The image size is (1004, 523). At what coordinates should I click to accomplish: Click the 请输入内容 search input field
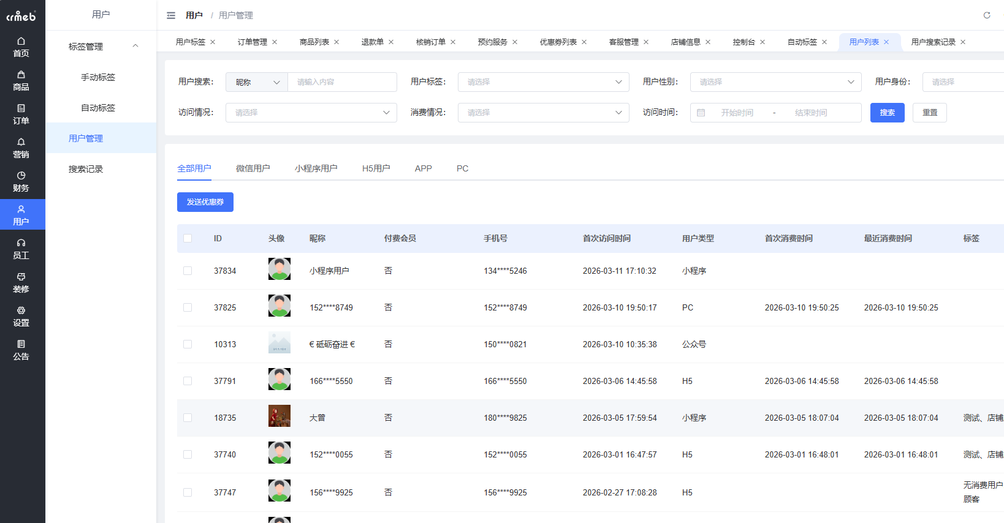[341, 82]
